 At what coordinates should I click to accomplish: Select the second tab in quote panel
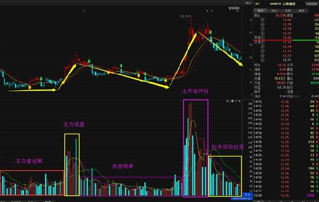pyautogui.click(x=274, y=11)
